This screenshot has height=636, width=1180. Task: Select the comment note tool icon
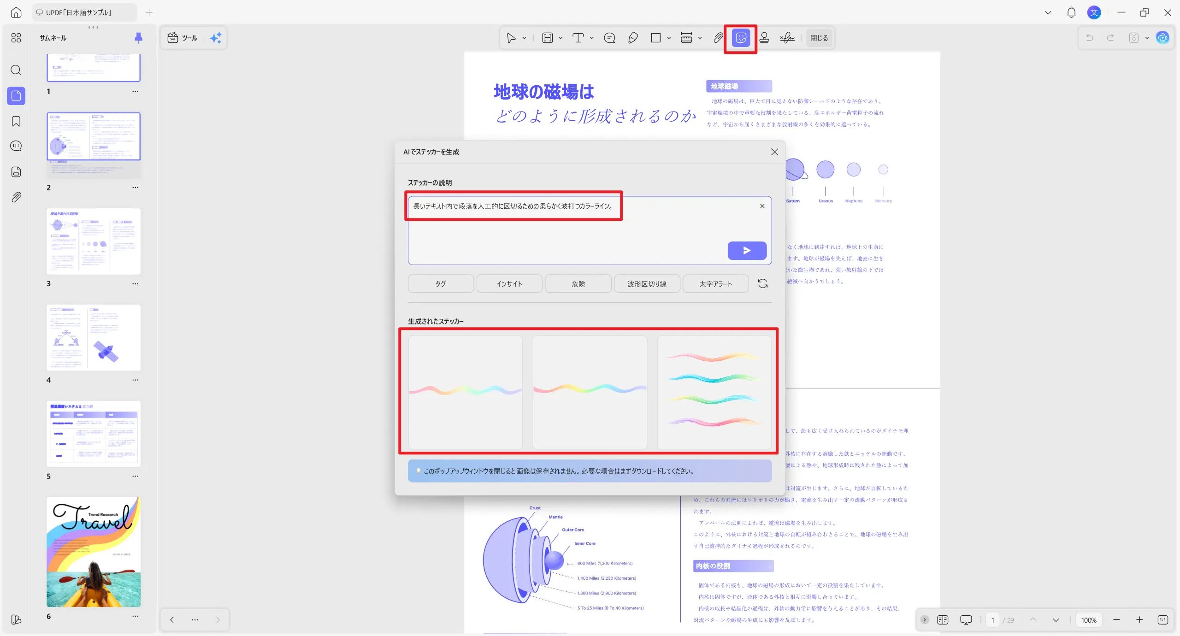(609, 38)
